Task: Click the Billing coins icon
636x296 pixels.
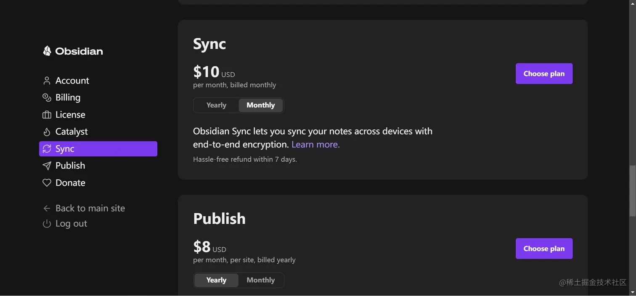Action: click(x=47, y=97)
